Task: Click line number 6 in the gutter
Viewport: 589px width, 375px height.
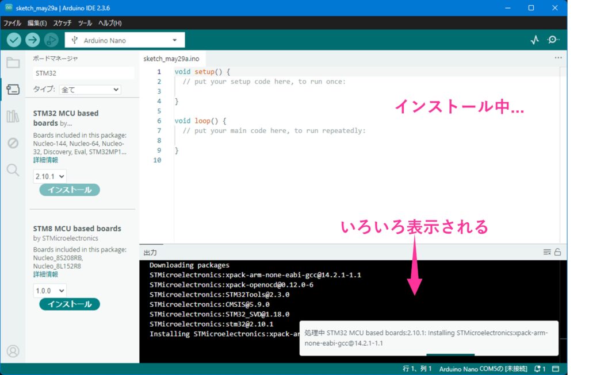Action: click(x=159, y=121)
